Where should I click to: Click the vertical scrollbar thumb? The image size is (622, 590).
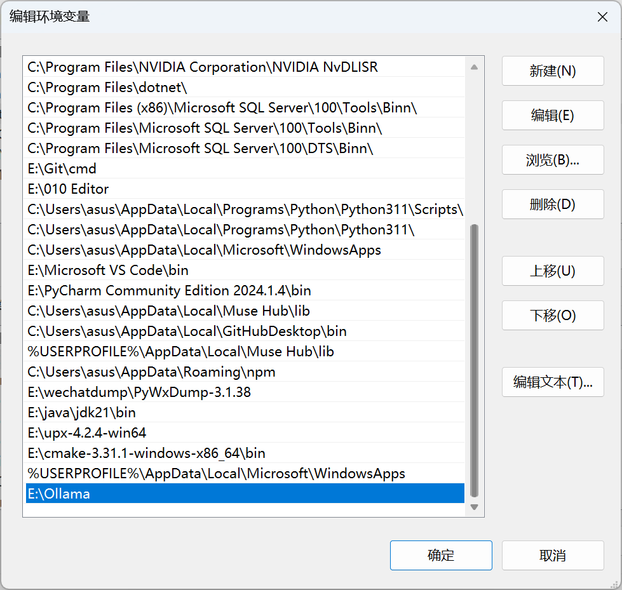click(x=474, y=361)
